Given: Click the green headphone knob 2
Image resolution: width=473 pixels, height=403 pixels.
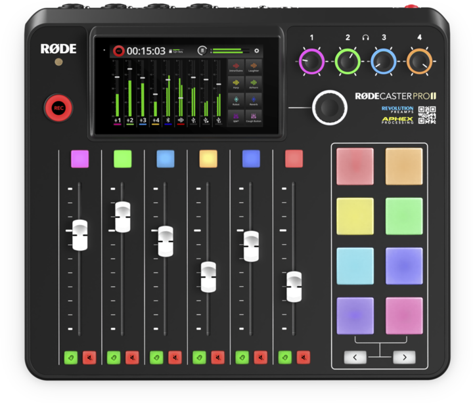Looking at the screenshot, I should tap(348, 61).
